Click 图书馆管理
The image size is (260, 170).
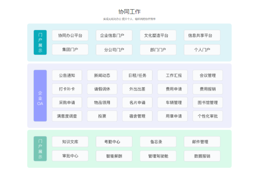coord(208,103)
